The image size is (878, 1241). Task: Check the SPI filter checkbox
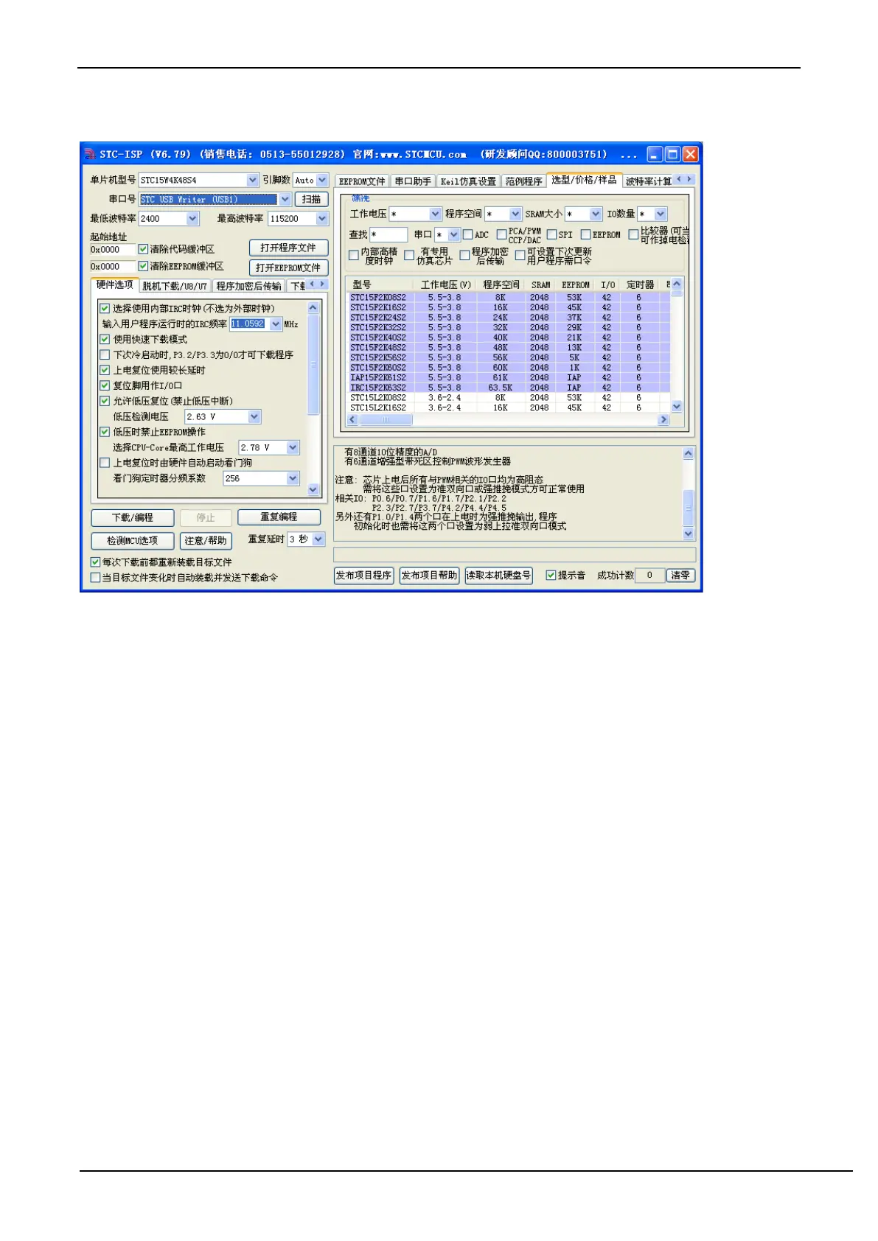pos(551,234)
